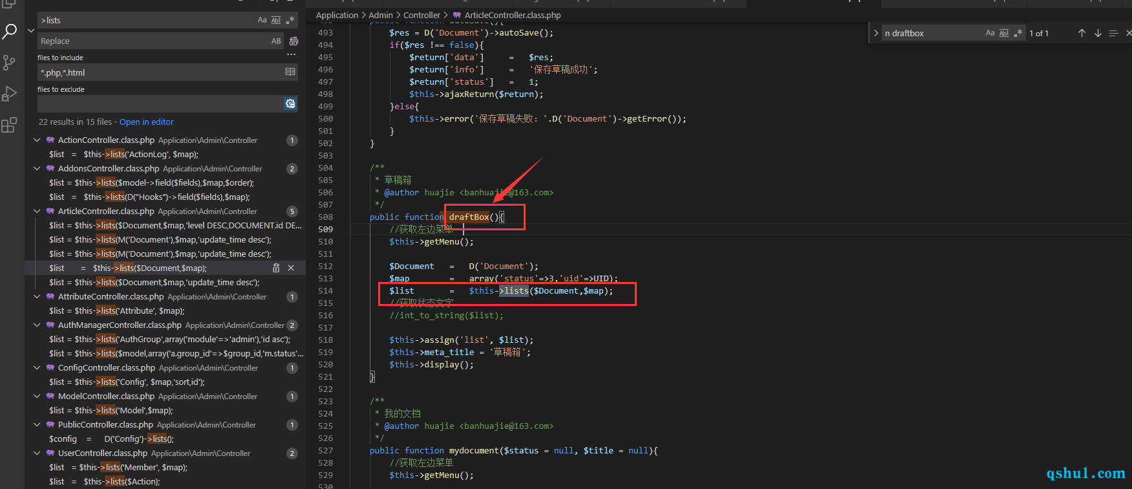Open the Run and Debug view
This screenshot has height=489, width=1132.
9,94
